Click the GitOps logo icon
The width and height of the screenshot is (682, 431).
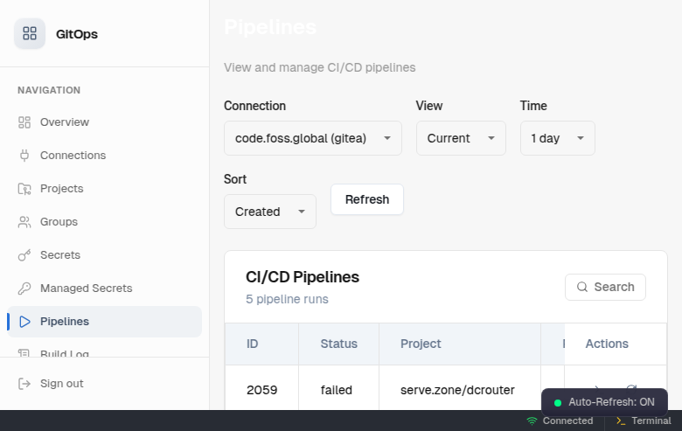click(30, 34)
